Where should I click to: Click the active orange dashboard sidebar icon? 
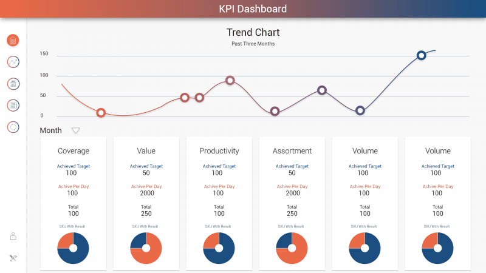click(x=13, y=40)
